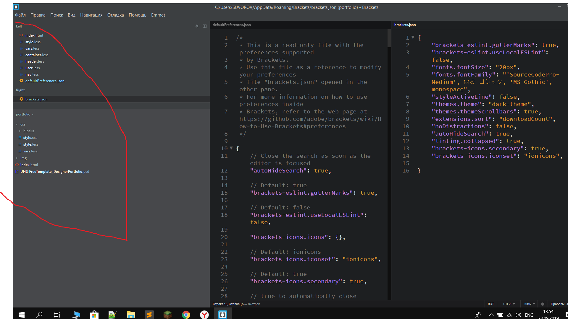Open Google Chrome from the taskbar
This screenshot has height=319, width=568.
(x=186, y=315)
